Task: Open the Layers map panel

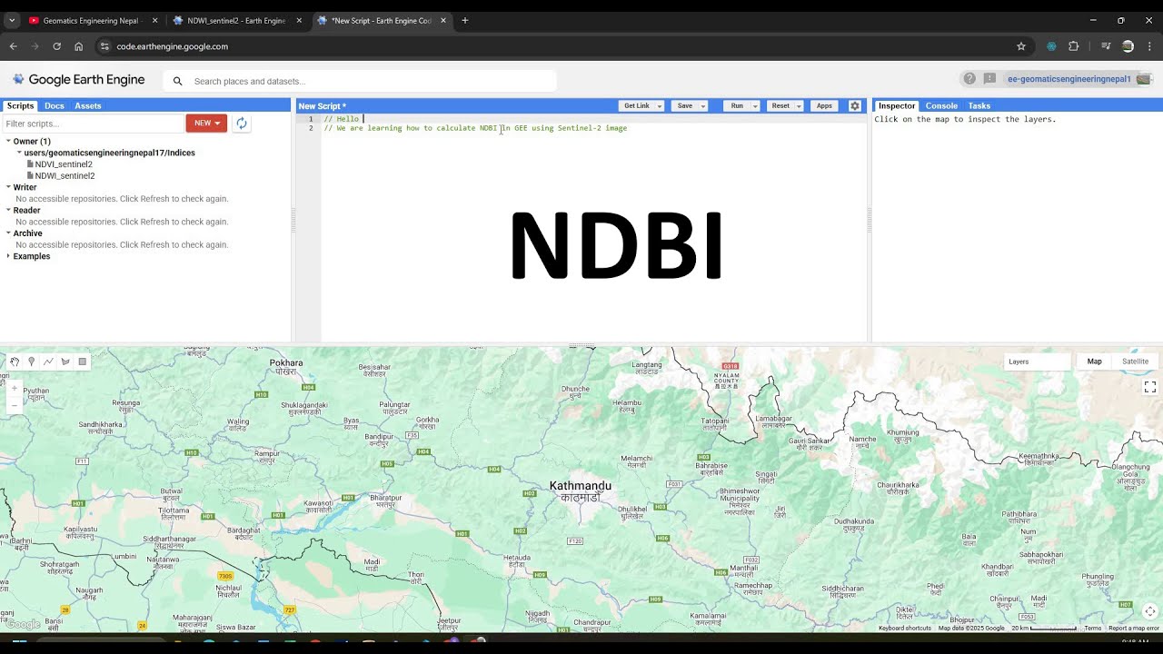Action: (x=1038, y=362)
